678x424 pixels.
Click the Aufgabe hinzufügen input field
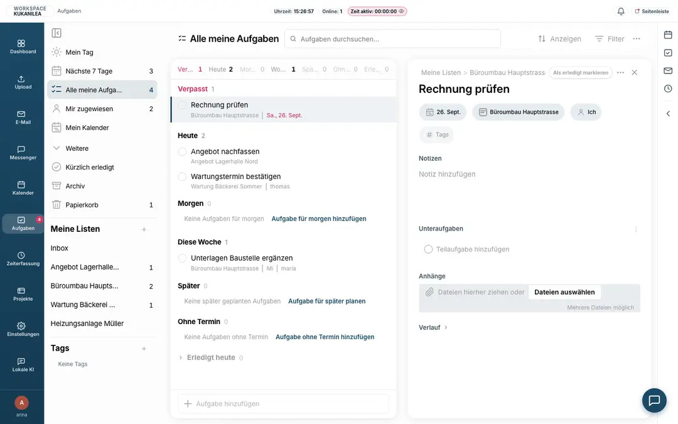(283, 404)
